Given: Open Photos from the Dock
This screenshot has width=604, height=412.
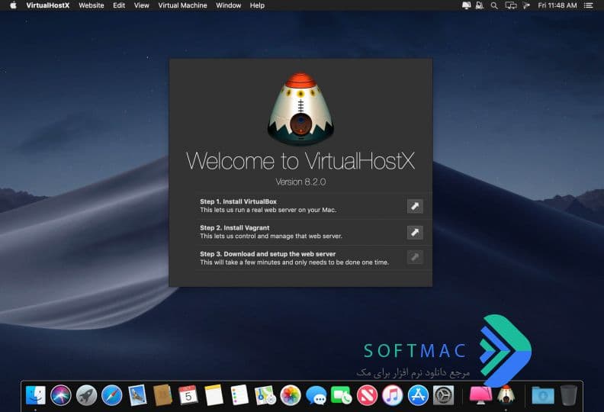Looking at the screenshot, I should click(291, 395).
